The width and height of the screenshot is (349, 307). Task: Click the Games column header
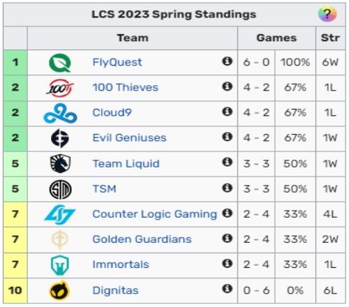click(276, 38)
